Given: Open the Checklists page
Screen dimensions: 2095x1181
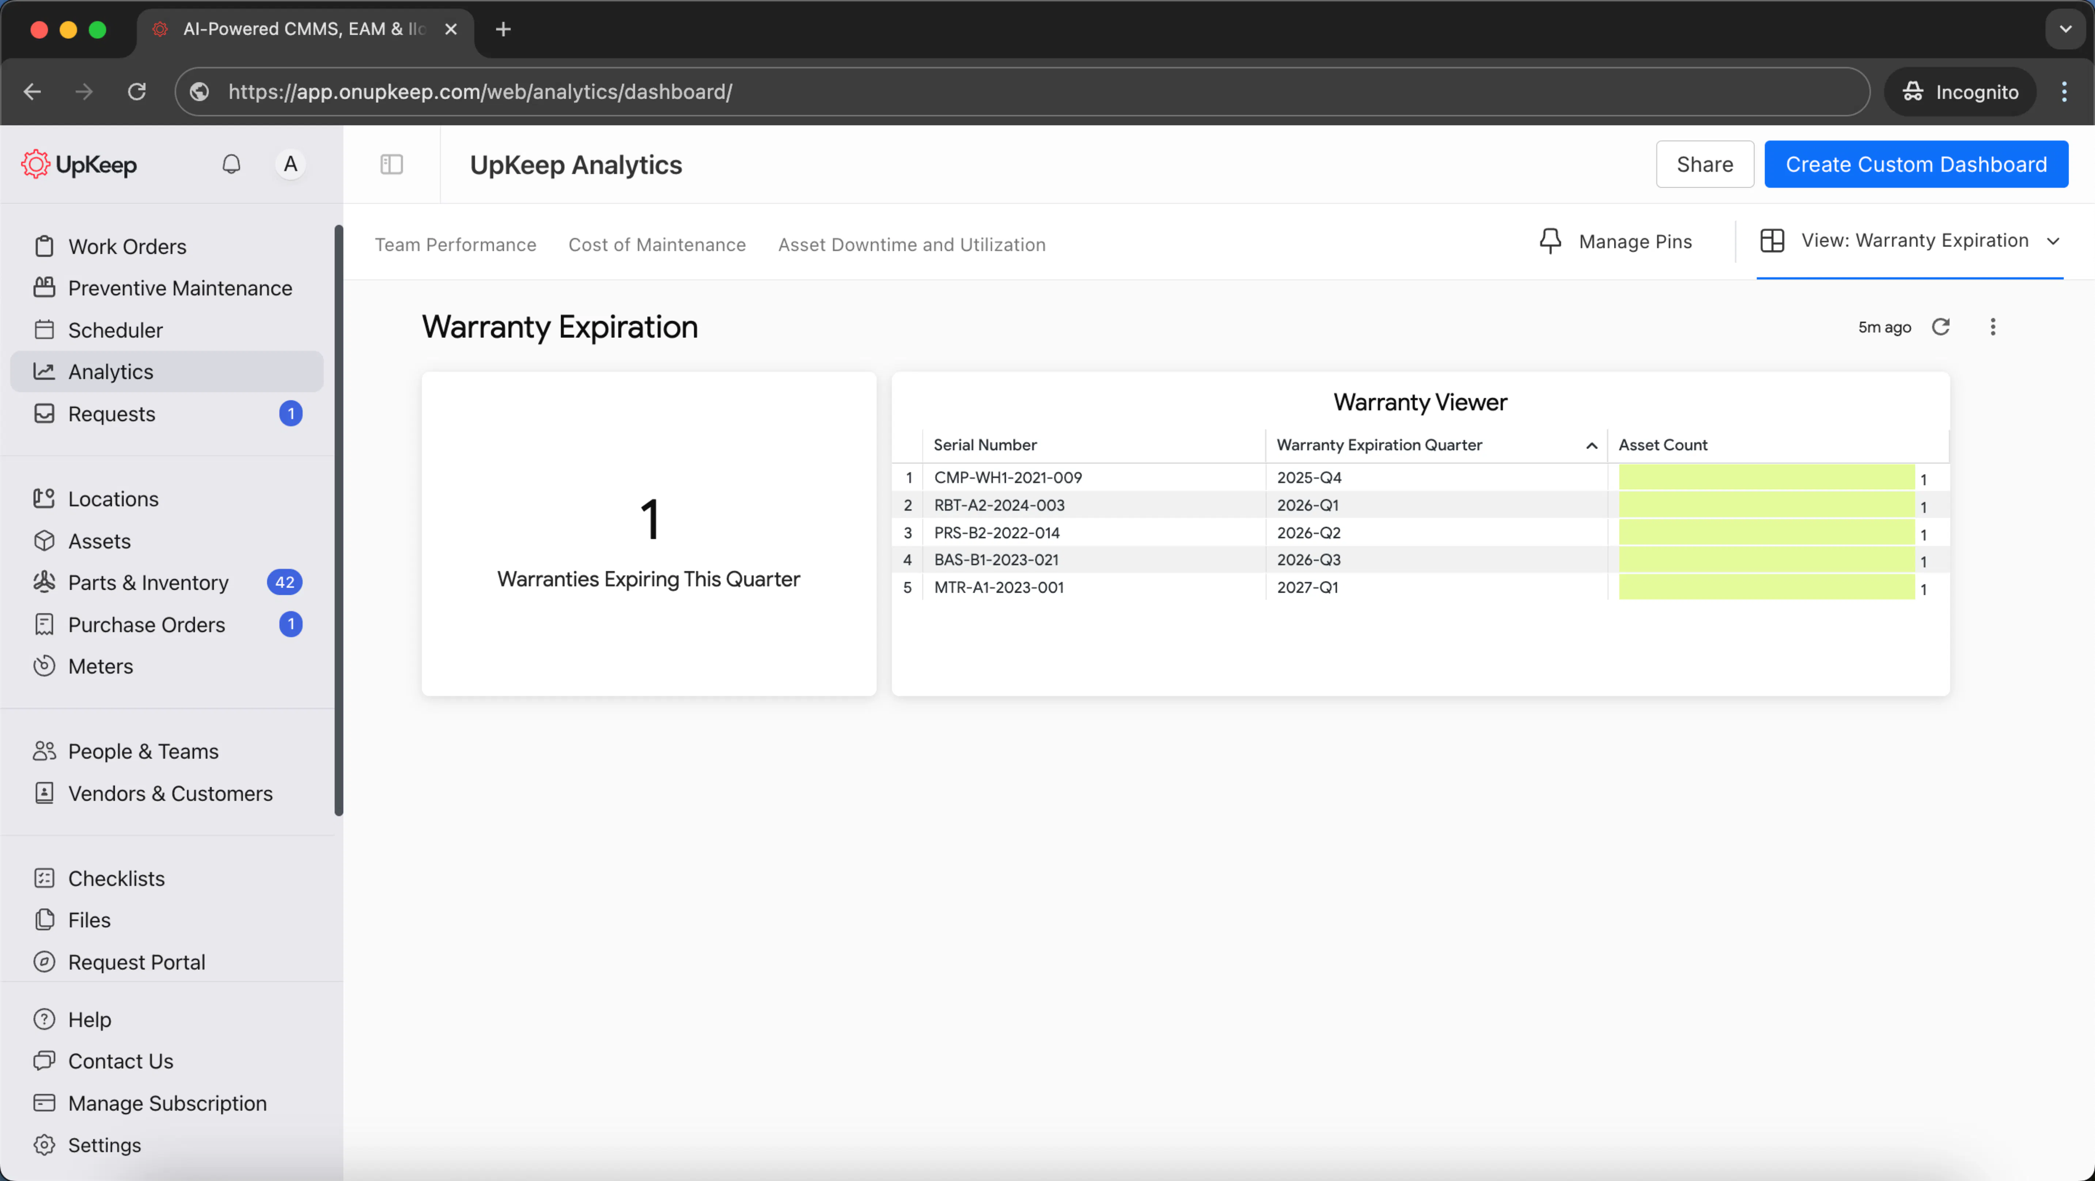Looking at the screenshot, I should tap(116, 878).
